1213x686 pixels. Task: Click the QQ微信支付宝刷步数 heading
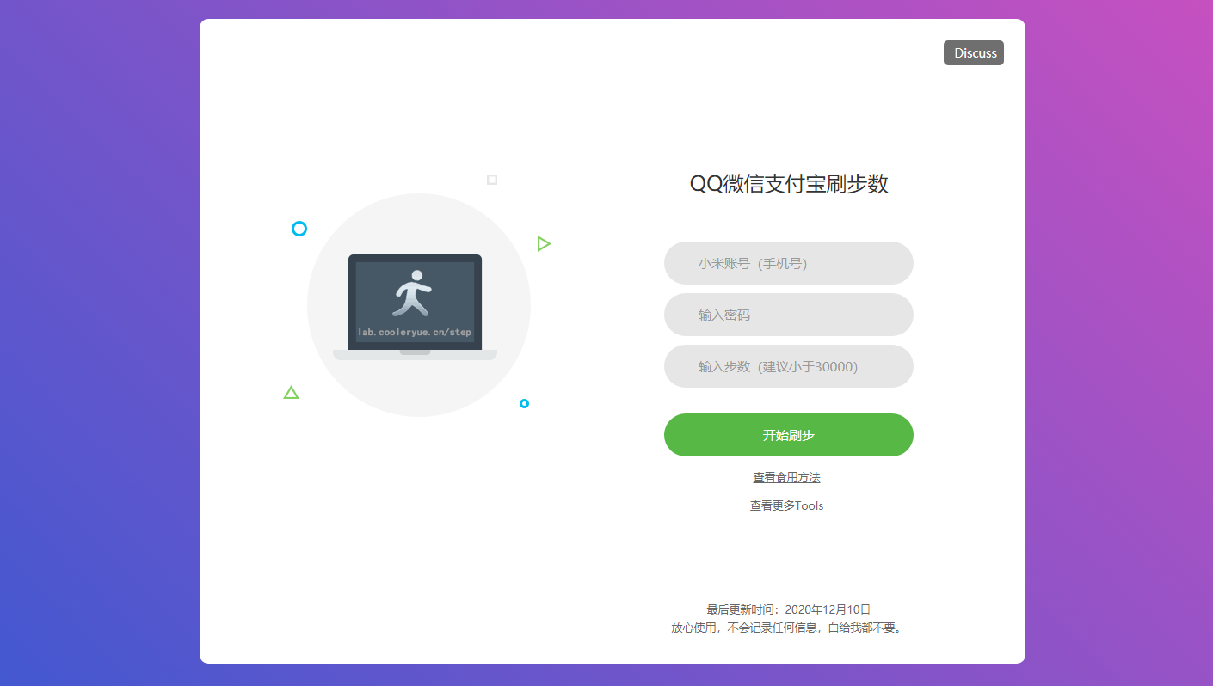click(x=789, y=184)
